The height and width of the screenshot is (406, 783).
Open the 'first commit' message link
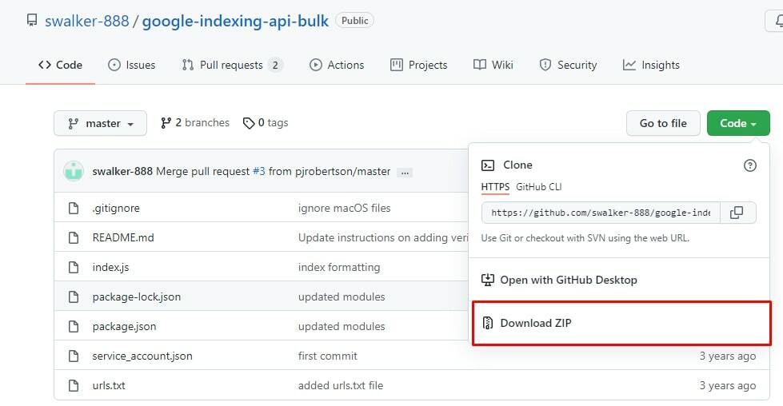pos(328,356)
